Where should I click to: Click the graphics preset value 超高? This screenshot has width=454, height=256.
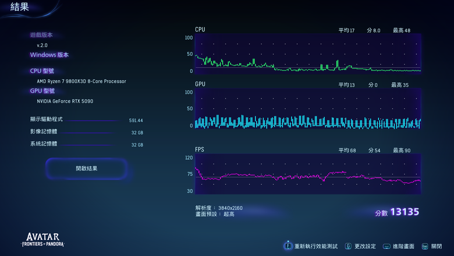229,214
